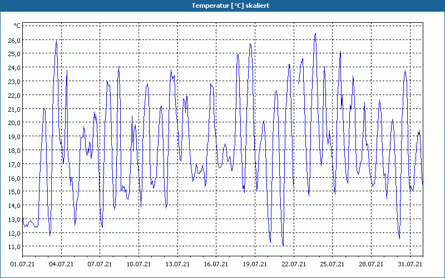Click the 25.07.21 date label

[333, 264]
